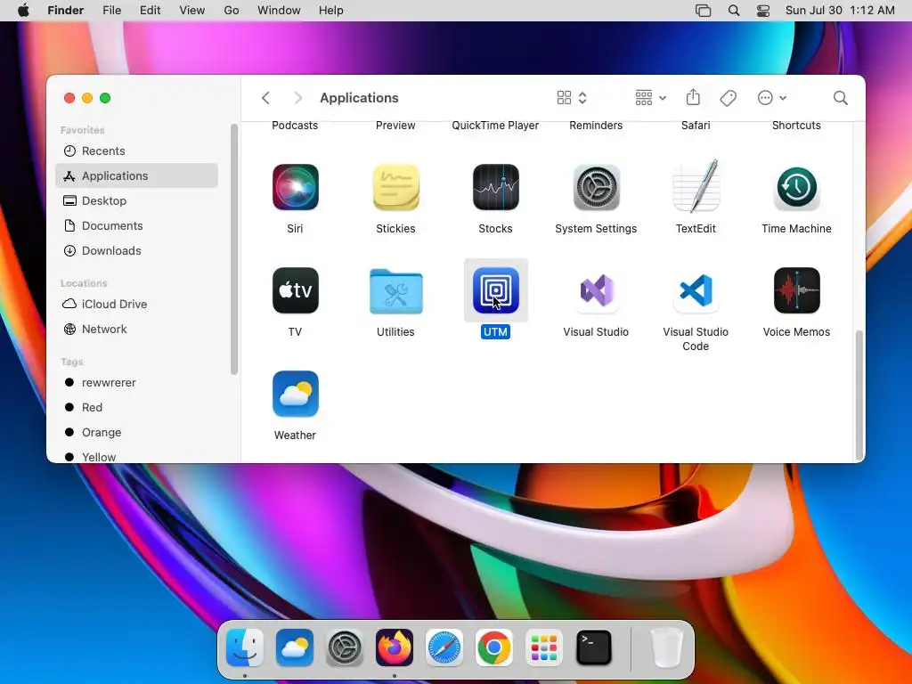Click the Apple TV app icon

click(295, 290)
